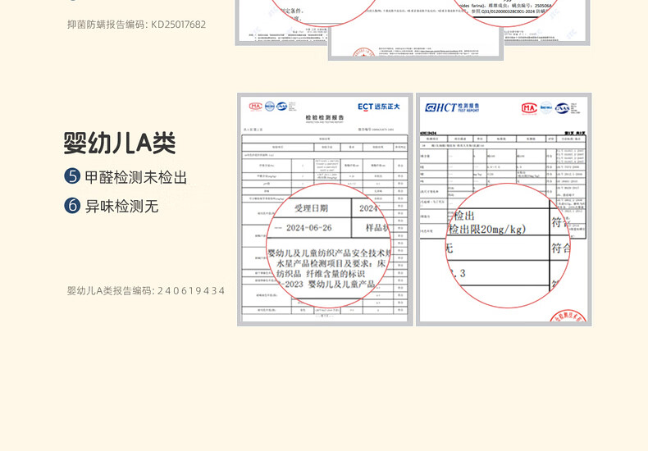The height and width of the screenshot is (451, 648).
Task: Open the ECT 远东正大 report thumbnail
Action: coord(325,209)
